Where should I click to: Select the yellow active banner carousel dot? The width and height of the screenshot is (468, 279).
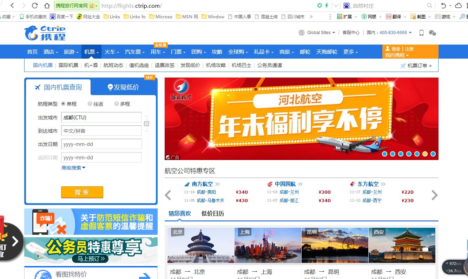coord(425,154)
